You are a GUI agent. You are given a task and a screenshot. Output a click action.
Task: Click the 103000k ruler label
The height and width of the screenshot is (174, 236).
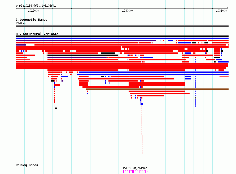pos(128,11)
